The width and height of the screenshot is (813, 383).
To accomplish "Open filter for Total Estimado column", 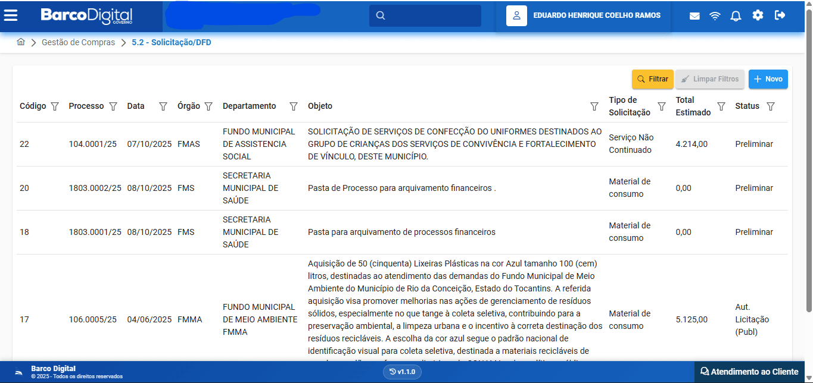I will pyautogui.click(x=721, y=106).
